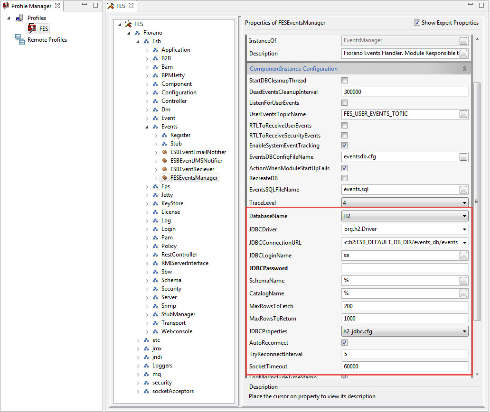The width and height of the screenshot is (490, 412).
Task: Click the editor button beside InstanceOf field
Action: pos(463,41)
